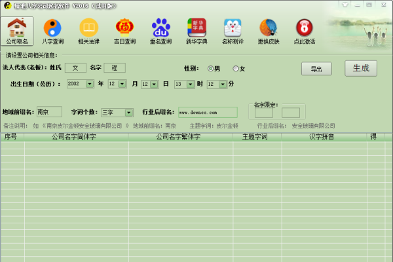This screenshot has width=393, height=262.
Task: Open 相关法律 book icon
Action: pyautogui.click(x=88, y=31)
